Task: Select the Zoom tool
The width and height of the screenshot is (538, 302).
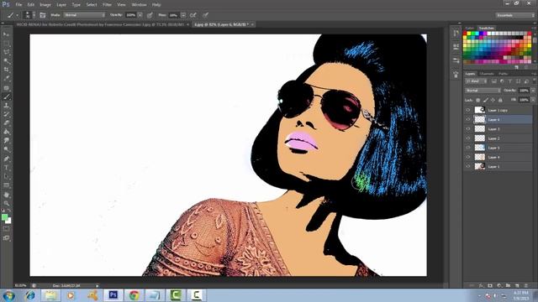Action: (x=6, y=204)
